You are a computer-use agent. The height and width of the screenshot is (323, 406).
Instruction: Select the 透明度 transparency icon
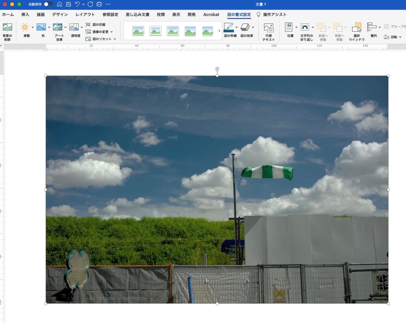[74, 28]
